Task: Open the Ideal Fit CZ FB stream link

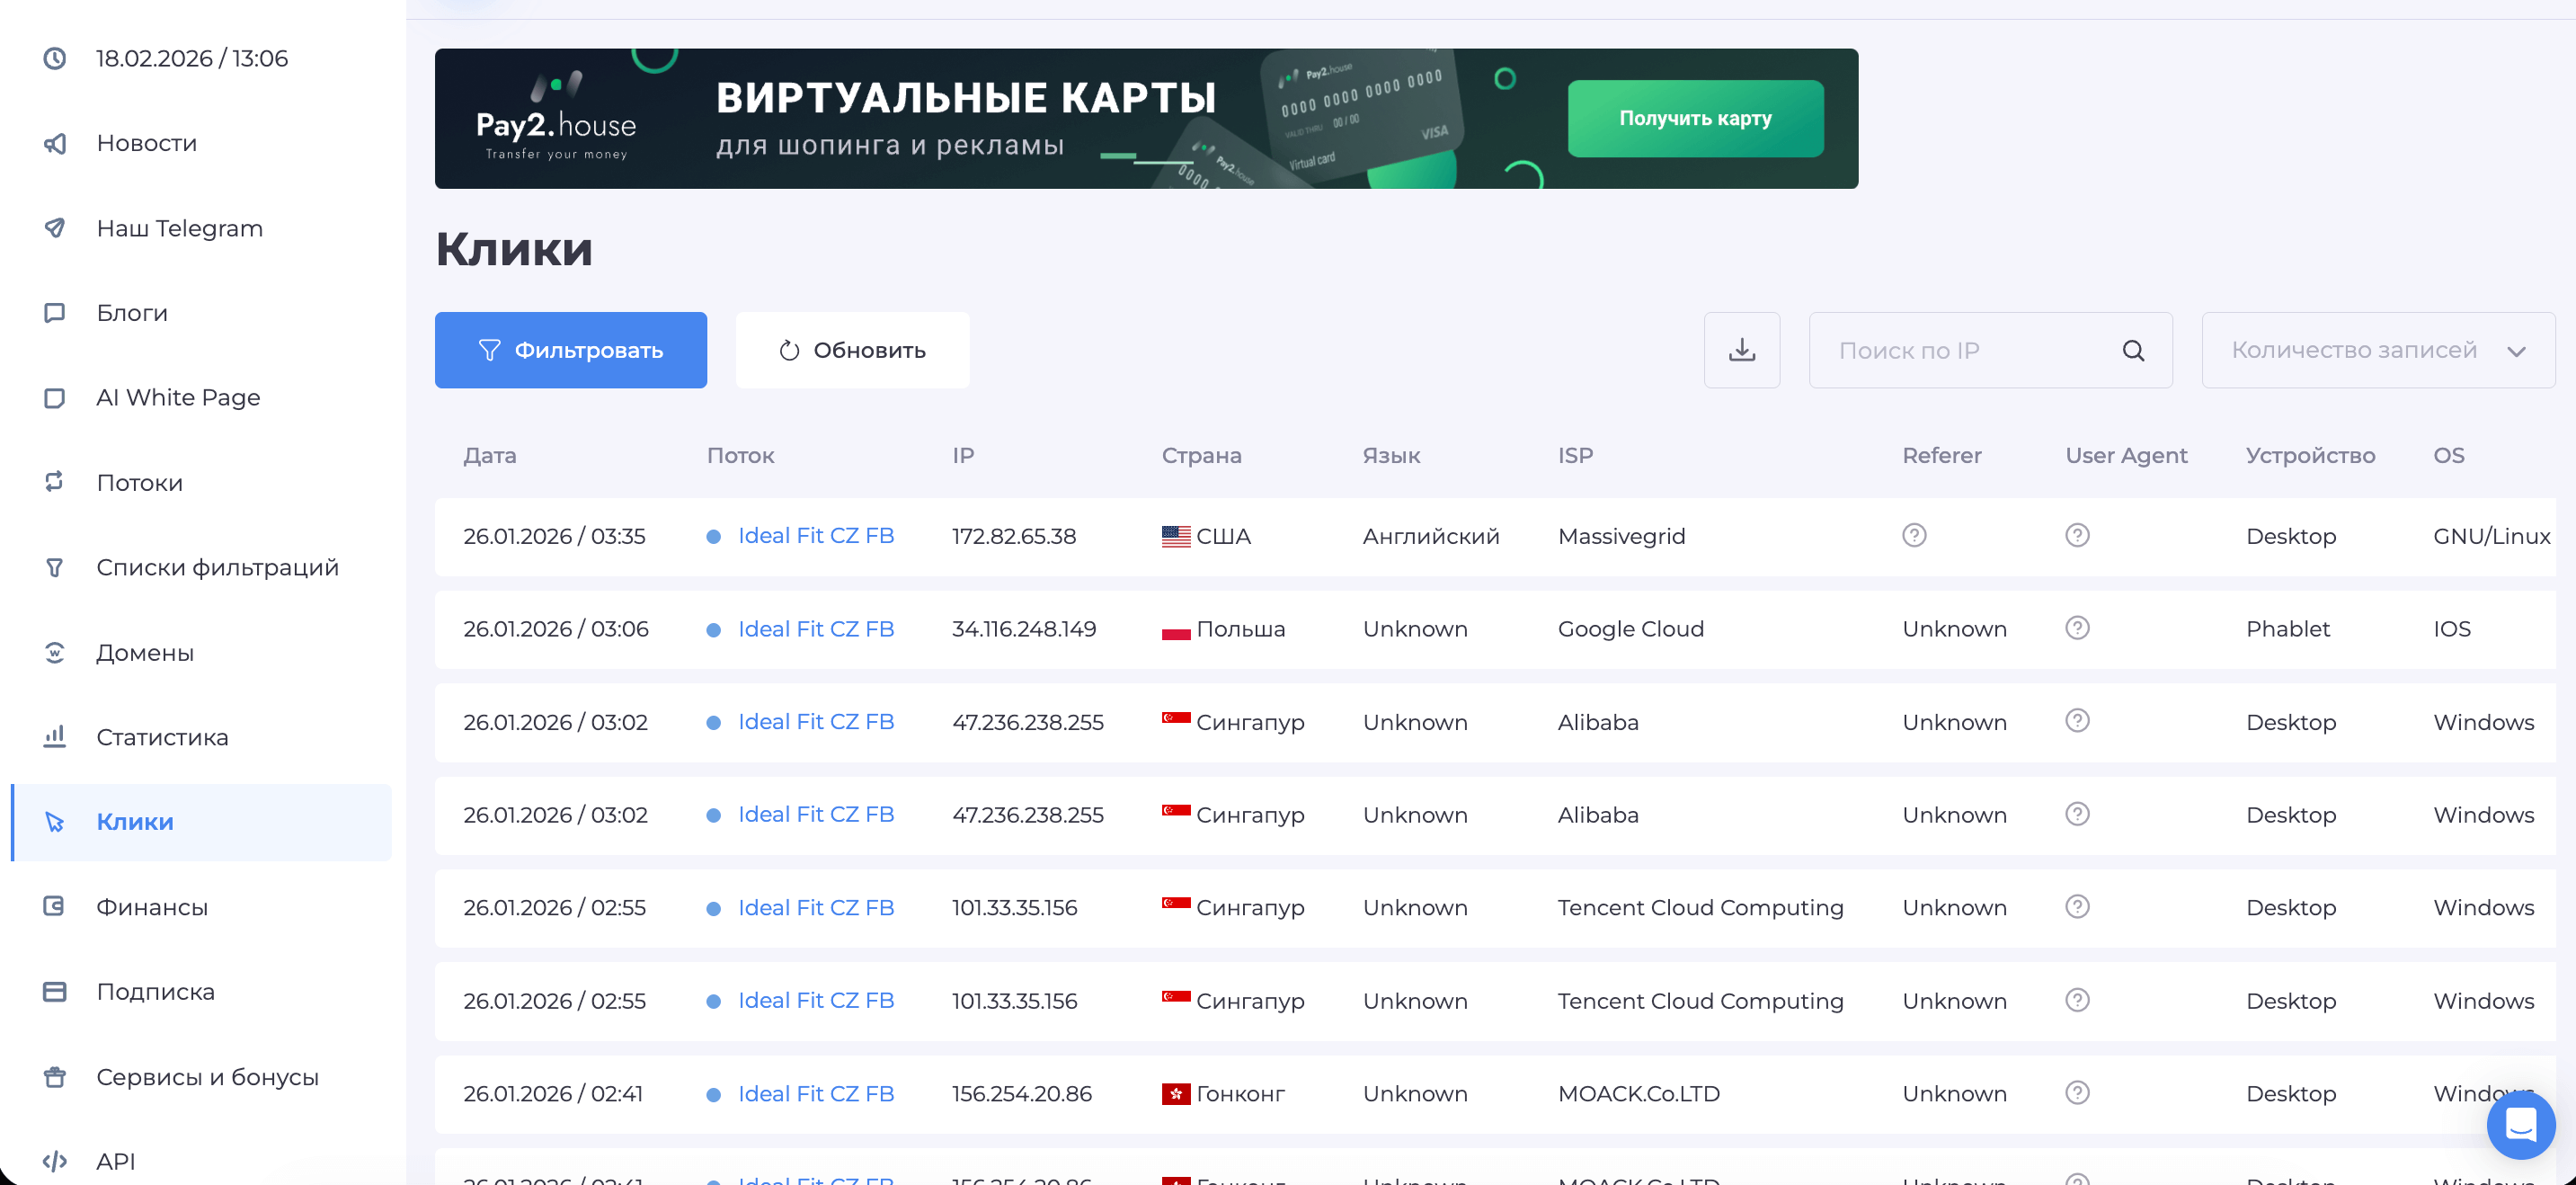Action: (815, 535)
